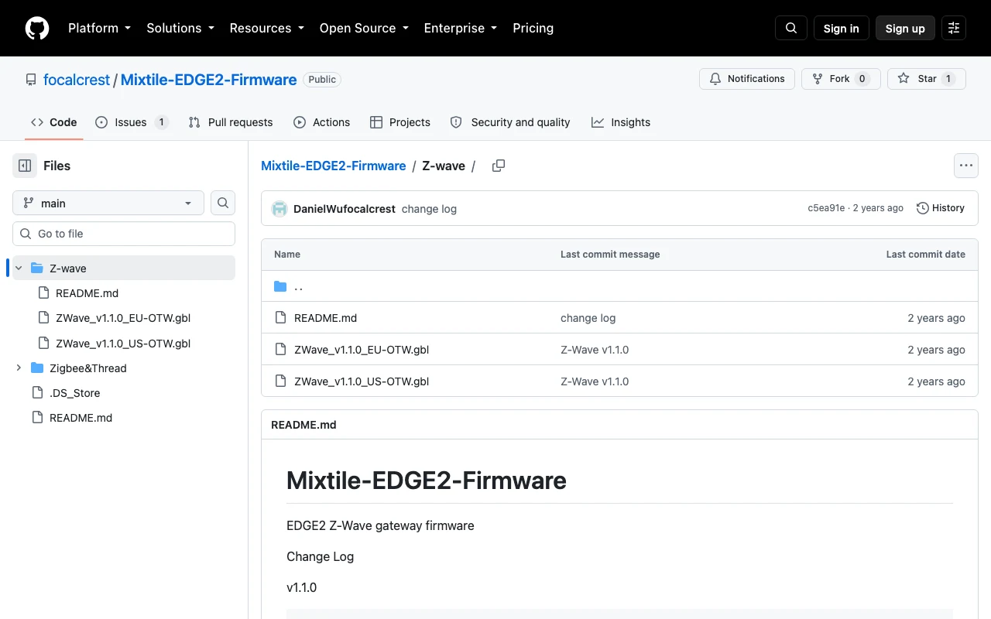Image resolution: width=991 pixels, height=619 pixels.
Task: Open the main branch selector dropdown
Action: 108,203
